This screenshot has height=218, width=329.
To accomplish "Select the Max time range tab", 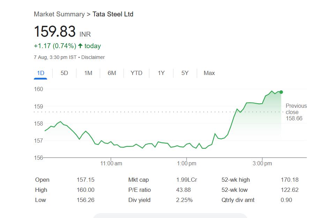I will pos(209,73).
